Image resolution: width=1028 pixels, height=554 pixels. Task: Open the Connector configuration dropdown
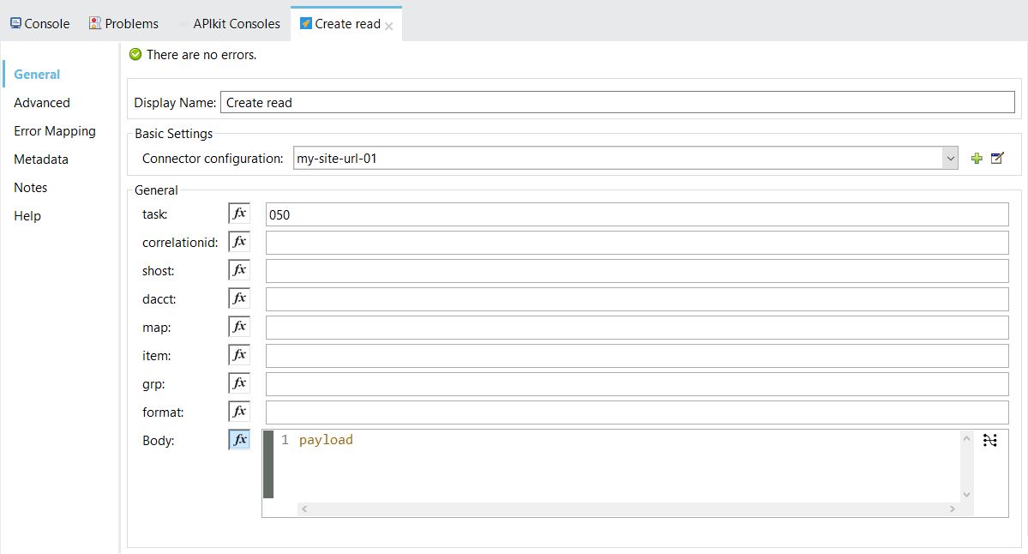click(949, 159)
